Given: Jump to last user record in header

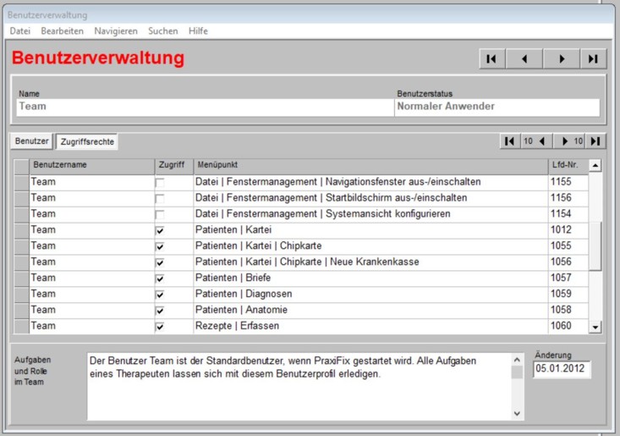Looking at the screenshot, I should (593, 58).
